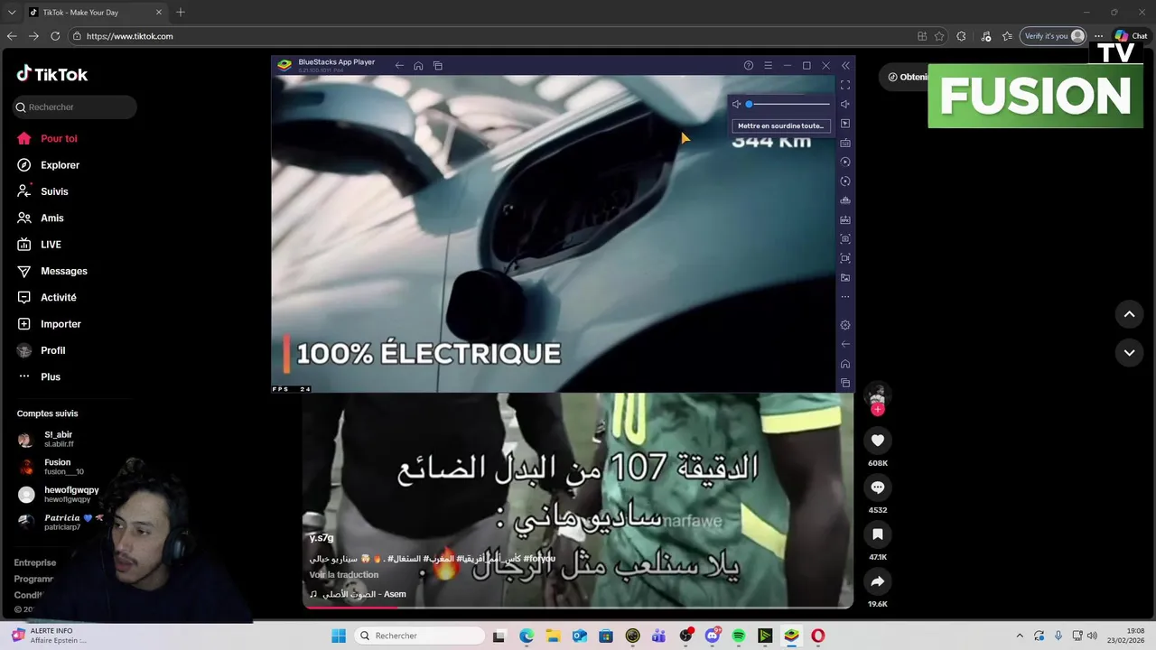The width and height of the screenshot is (1156, 650).
Task: Open Windows Start menu
Action: click(x=339, y=636)
